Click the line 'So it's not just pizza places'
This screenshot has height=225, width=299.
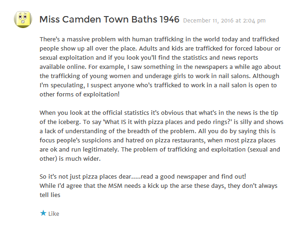(x=143, y=176)
